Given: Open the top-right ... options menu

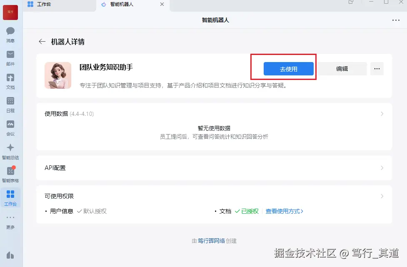Looking at the screenshot, I should point(395,20).
